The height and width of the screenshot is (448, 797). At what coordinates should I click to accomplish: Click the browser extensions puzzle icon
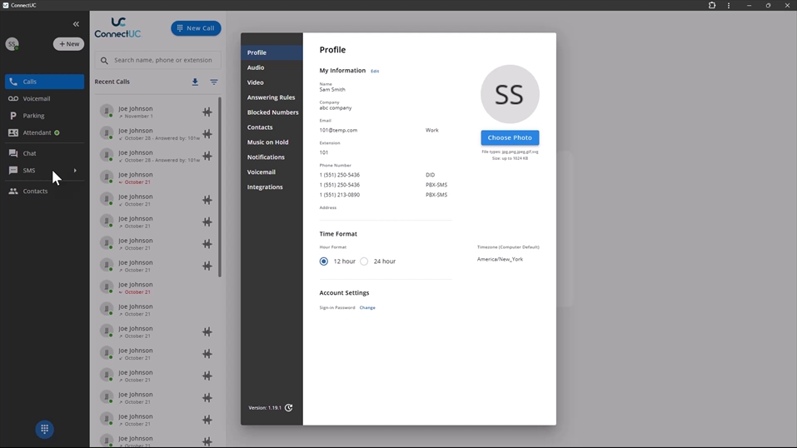click(x=712, y=5)
